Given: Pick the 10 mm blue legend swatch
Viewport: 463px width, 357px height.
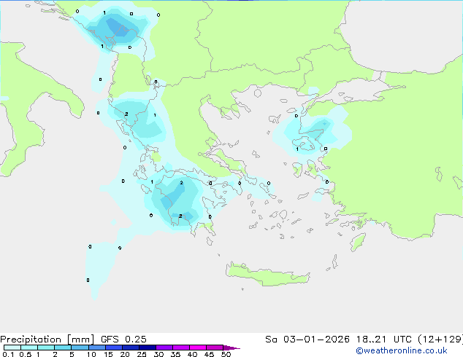Looking at the screenshot, I should [96, 348].
